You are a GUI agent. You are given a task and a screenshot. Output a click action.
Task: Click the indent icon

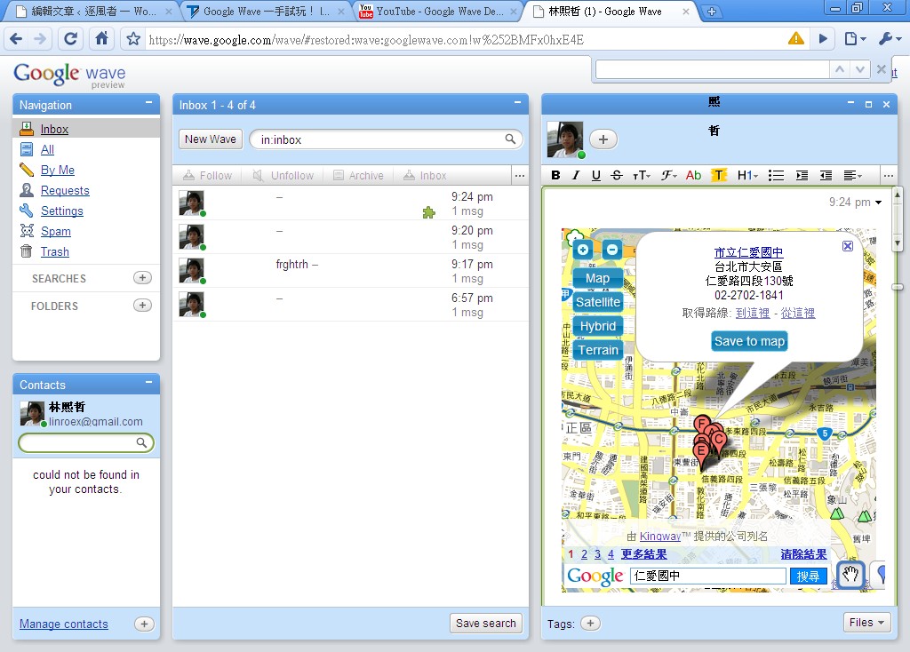[x=802, y=175]
